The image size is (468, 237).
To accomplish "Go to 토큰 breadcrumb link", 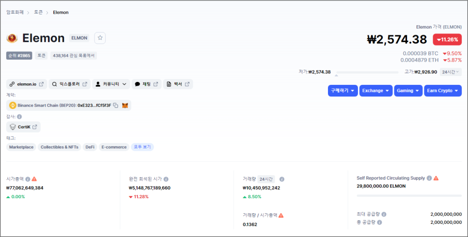I will pos(38,12).
